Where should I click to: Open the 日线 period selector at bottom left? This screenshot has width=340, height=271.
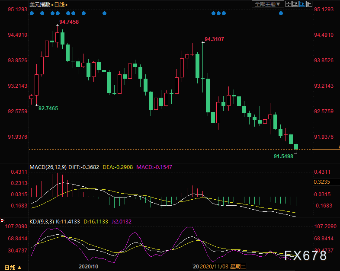coord(10,267)
